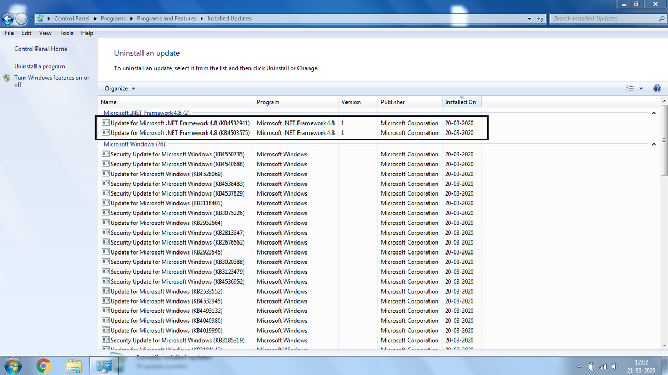Click the Control Panel breadcrumb
668x375 pixels.
72,18
